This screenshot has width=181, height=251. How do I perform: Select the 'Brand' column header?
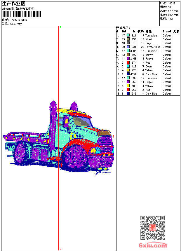[x=167, y=32]
